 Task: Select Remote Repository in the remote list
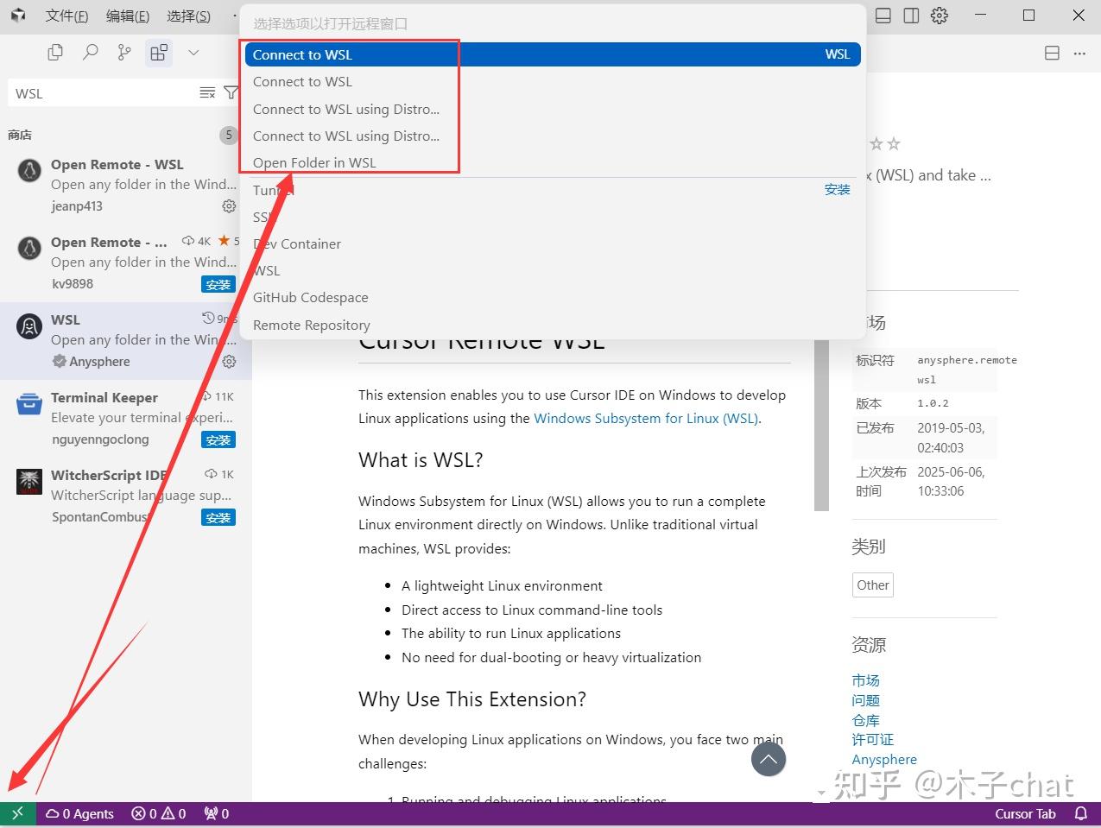[x=553, y=326]
